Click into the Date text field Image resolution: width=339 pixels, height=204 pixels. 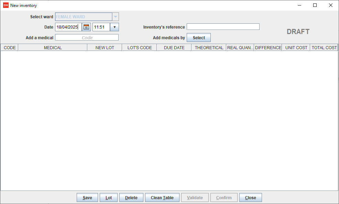point(68,27)
